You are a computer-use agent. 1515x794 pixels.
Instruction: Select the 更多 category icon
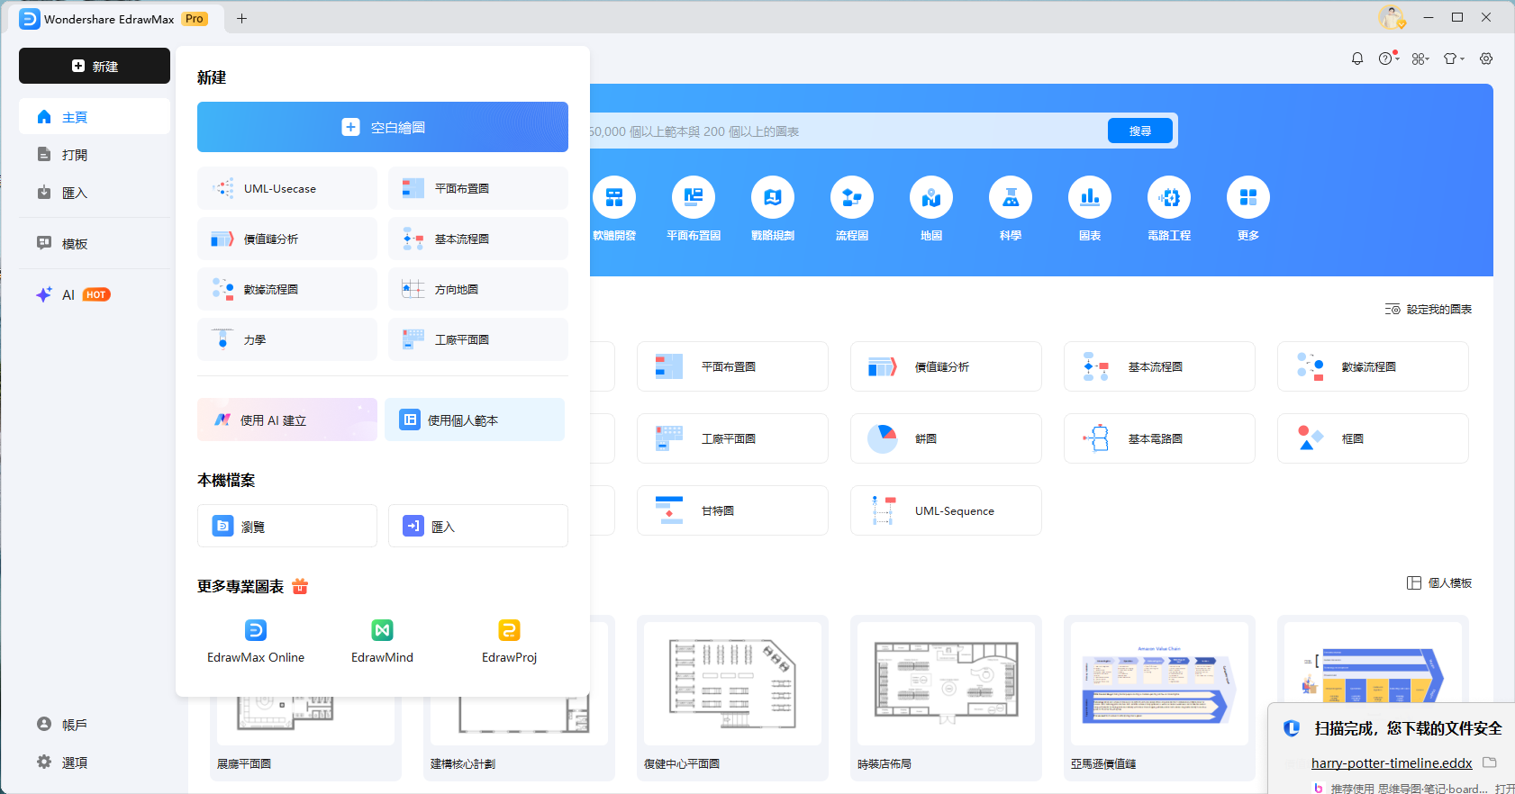(1248, 197)
